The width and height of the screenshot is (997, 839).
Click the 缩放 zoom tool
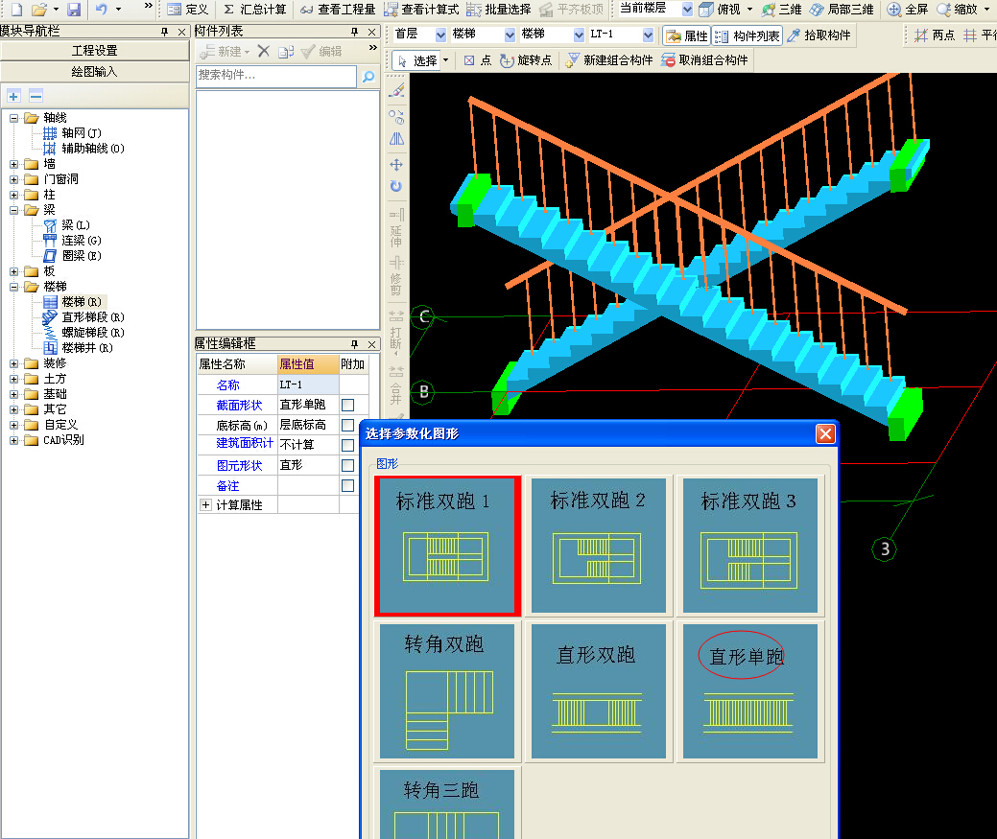pos(958,10)
